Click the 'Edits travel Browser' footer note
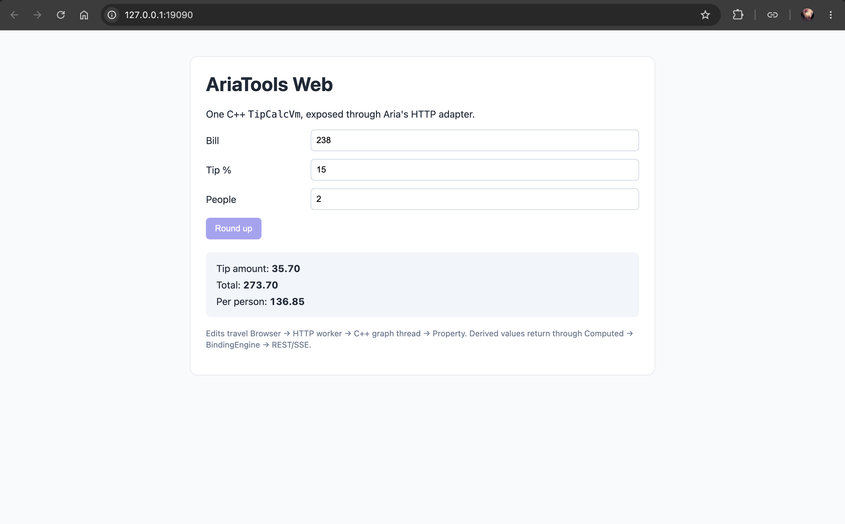This screenshot has width=845, height=524. click(420, 339)
